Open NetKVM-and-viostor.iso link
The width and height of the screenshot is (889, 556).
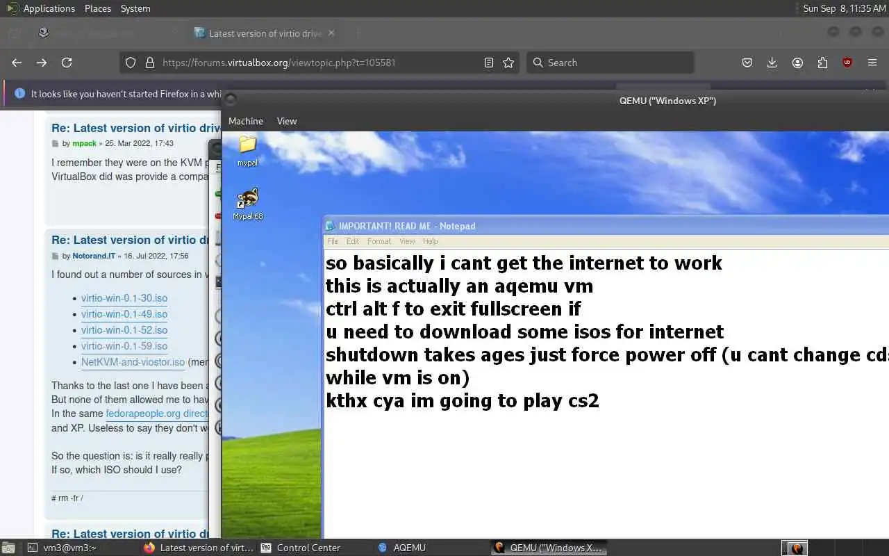tap(133, 362)
